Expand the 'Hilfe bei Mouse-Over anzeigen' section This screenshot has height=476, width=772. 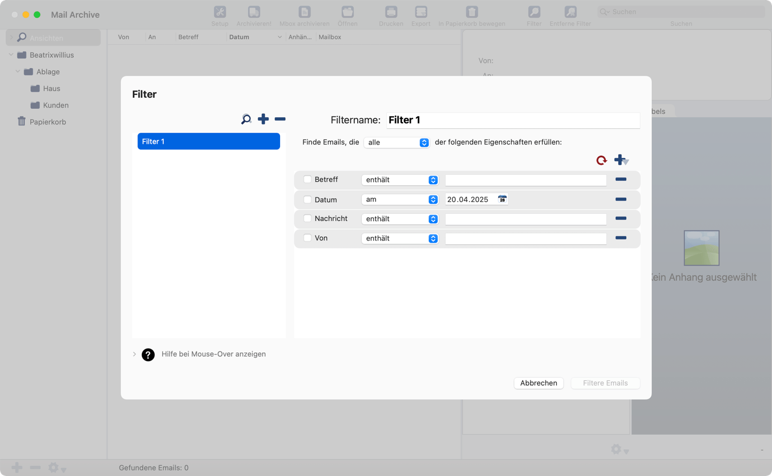coord(135,354)
